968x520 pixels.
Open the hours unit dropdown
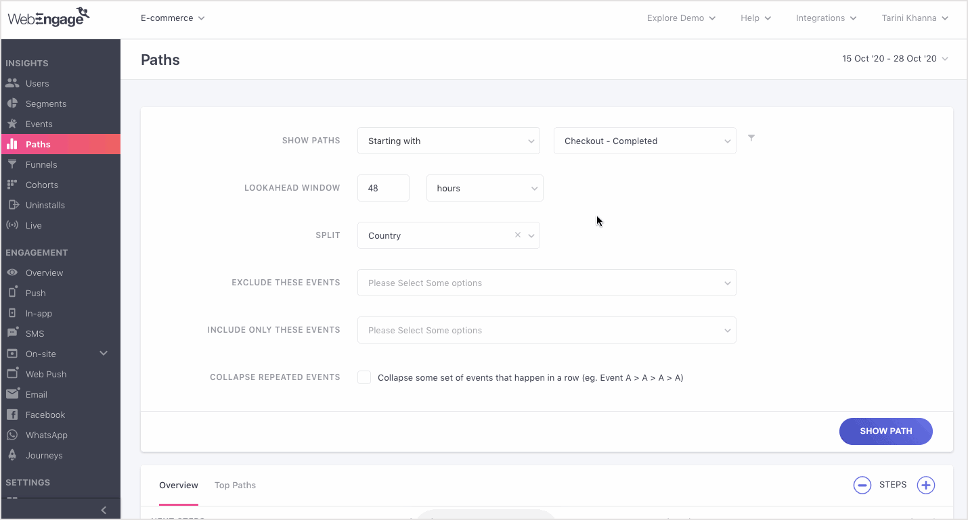click(x=484, y=188)
